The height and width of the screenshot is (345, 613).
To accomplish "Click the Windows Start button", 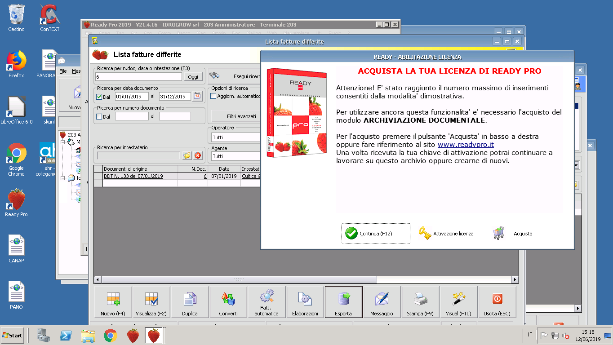I will point(13,336).
